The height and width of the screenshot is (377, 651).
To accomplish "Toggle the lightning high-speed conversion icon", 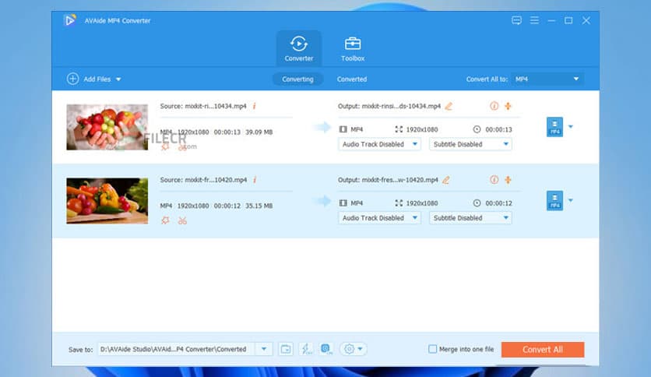I will click(306, 349).
